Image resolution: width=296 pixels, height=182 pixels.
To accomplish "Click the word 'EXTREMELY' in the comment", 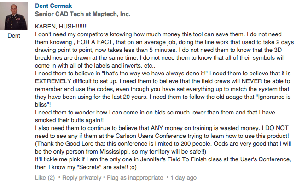I will click(x=53, y=81).
